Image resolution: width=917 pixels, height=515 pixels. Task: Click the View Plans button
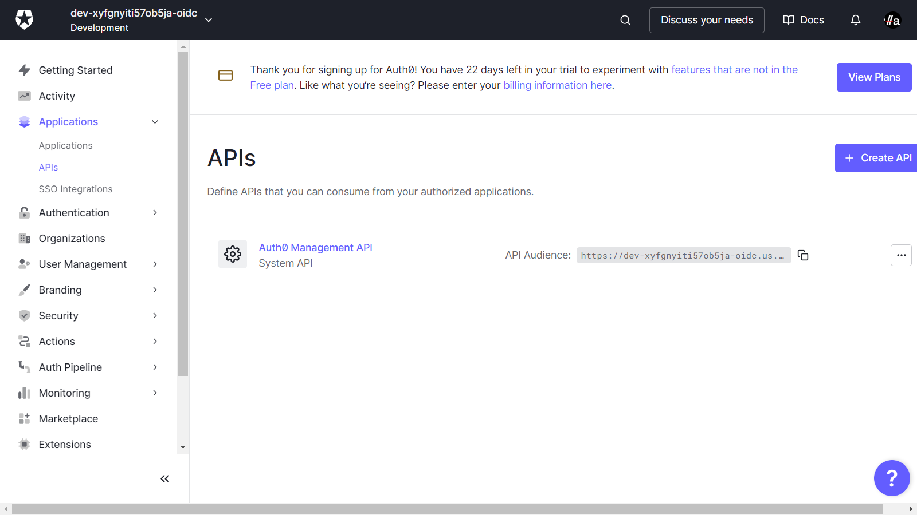point(873,77)
